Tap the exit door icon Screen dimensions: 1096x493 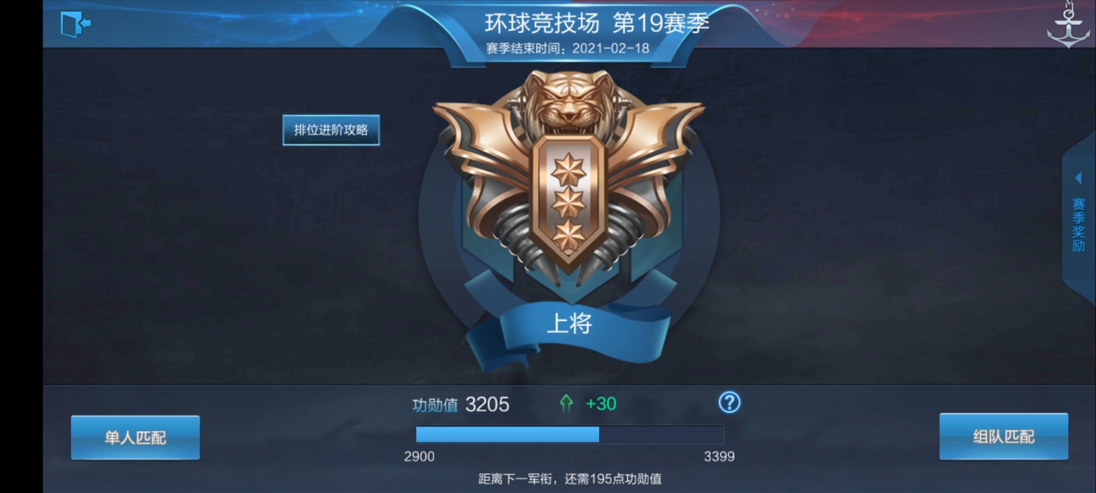pos(75,24)
